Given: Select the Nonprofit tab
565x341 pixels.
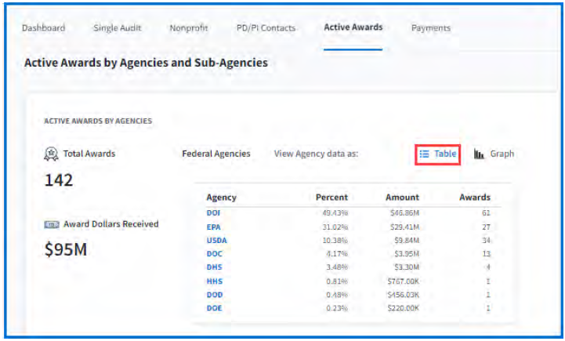Looking at the screenshot, I should [x=189, y=28].
